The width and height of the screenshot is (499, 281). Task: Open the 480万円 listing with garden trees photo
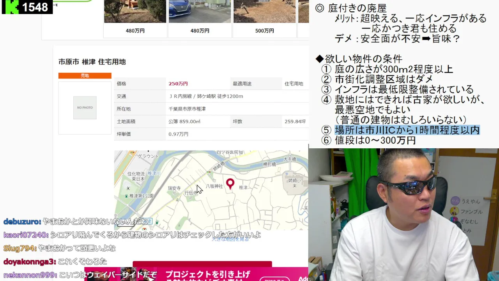[135, 19]
